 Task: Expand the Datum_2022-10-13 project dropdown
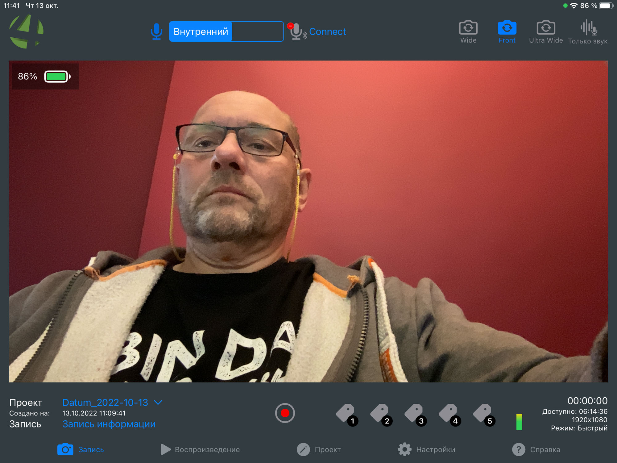point(105,403)
